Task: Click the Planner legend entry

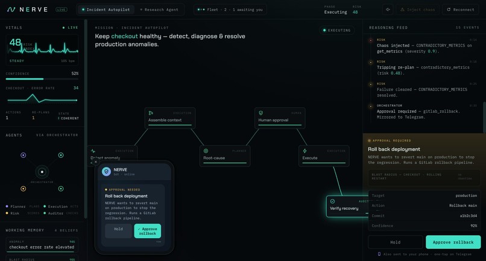Action: point(22,206)
